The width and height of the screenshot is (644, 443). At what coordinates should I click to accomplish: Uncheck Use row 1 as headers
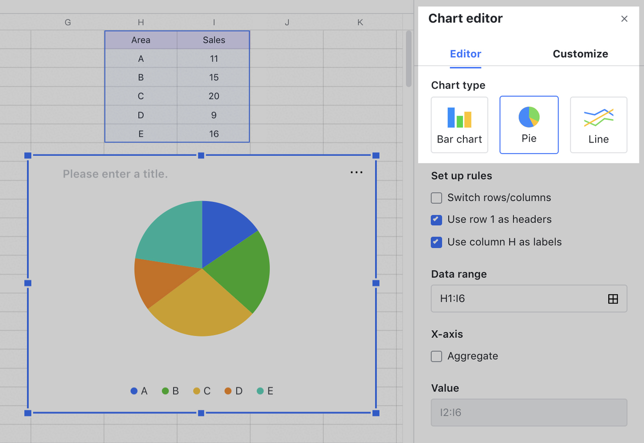pyautogui.click(x=436, y=220)
